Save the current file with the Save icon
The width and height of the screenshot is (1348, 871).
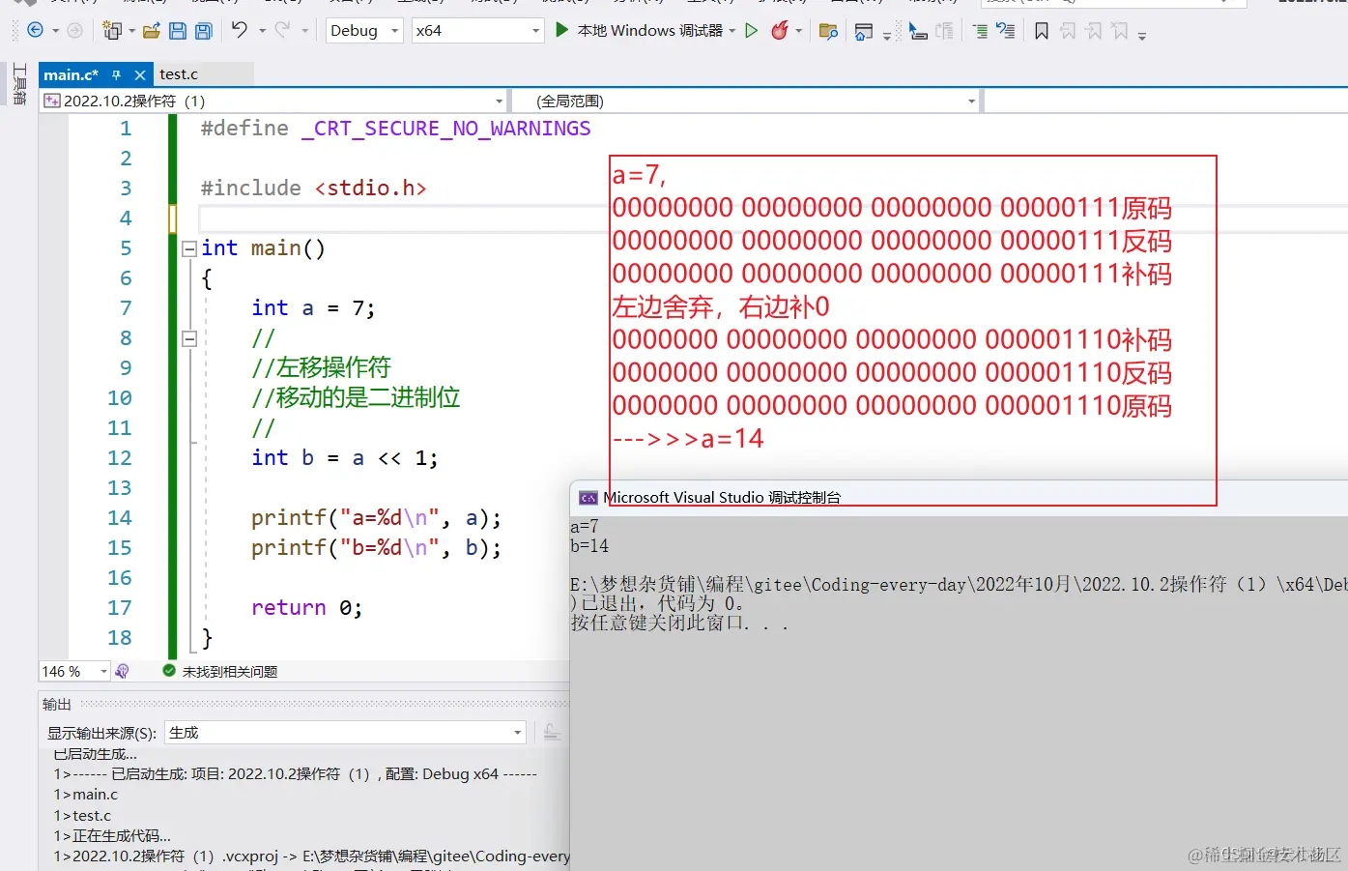tap(178, 31)
